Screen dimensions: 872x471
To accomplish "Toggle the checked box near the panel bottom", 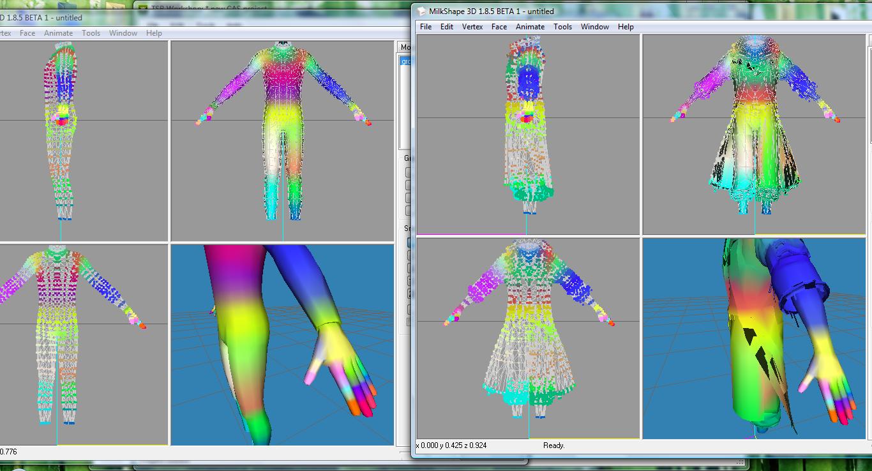I will (x=409, y=293).
